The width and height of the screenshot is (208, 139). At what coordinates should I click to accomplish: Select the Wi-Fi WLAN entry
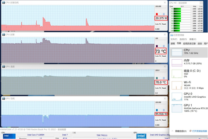coord(189,85)
